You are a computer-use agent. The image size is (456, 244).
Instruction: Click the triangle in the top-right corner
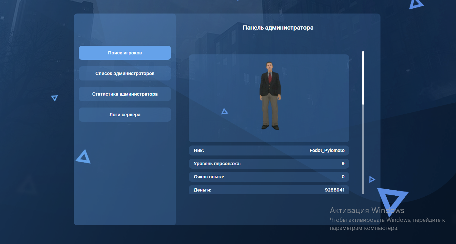416,4
